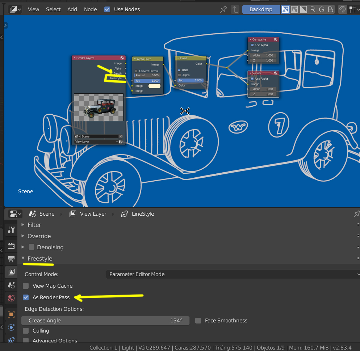The image size is (360, 351).
Task: Open the Add menu
Action: click(x=72, y=9)
